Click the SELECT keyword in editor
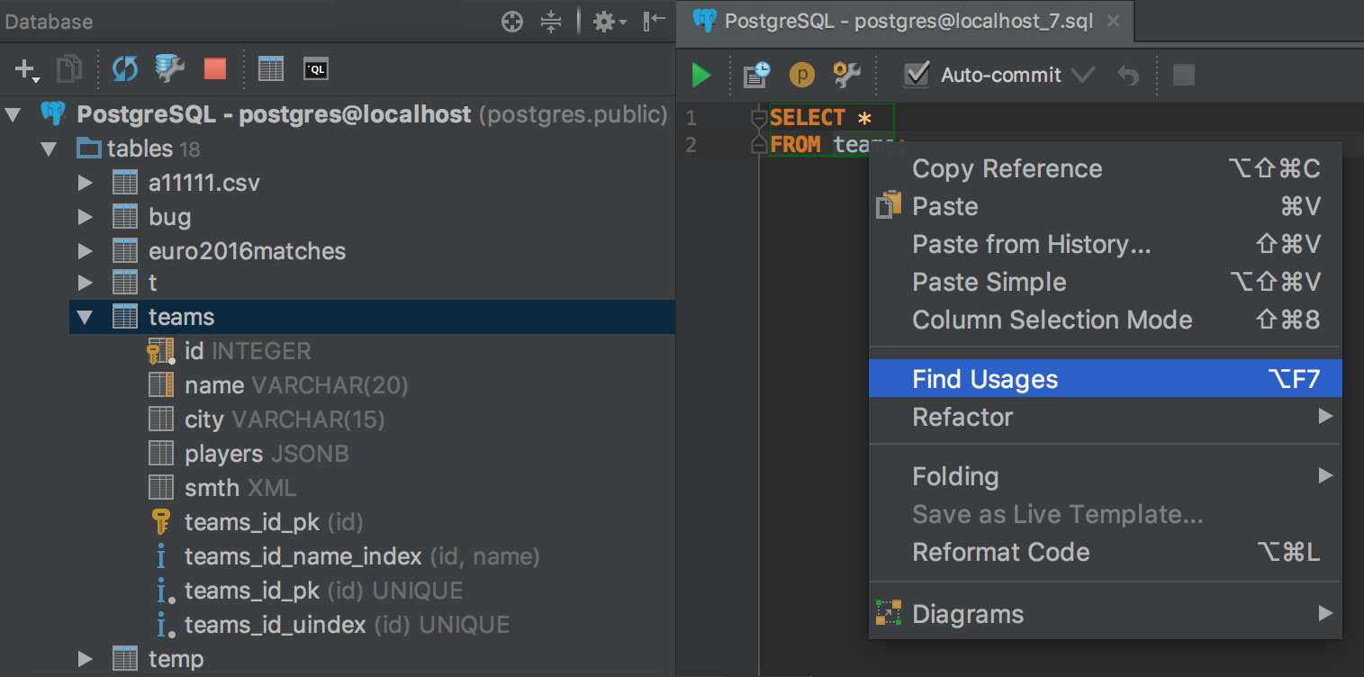Image resolution: width=1364 pixels, height=677 pixels. 808,118
